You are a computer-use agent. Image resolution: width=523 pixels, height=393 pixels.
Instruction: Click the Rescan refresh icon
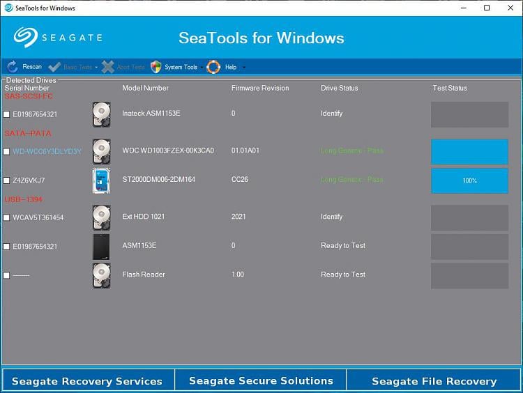tap(13, 67)
